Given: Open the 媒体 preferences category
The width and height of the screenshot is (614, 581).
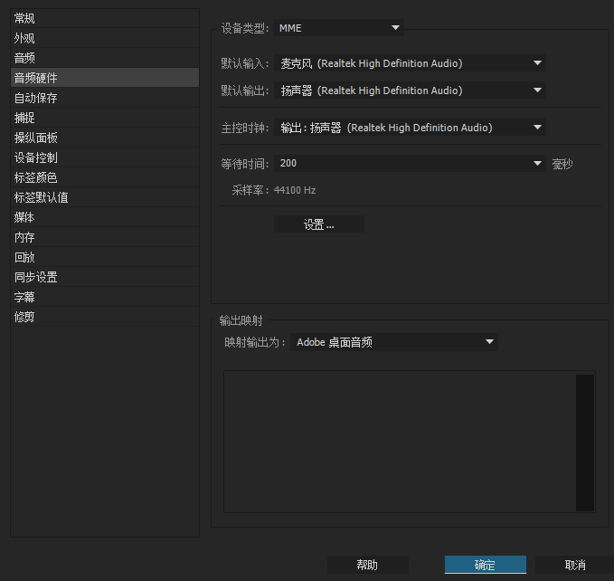Looking at the screenshot, I should pos(25,217).
